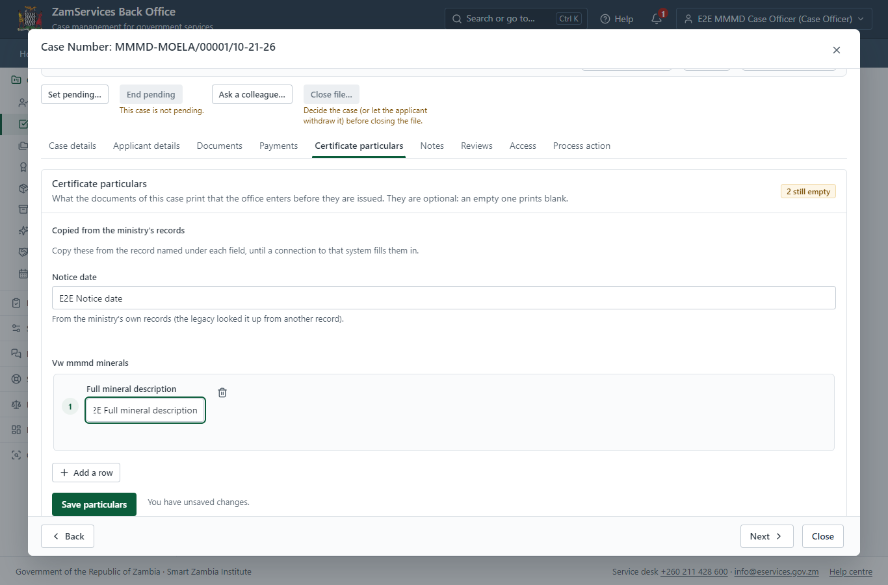Open notifications bell with red badge
The image size is (888, 585).
point(657,18)
